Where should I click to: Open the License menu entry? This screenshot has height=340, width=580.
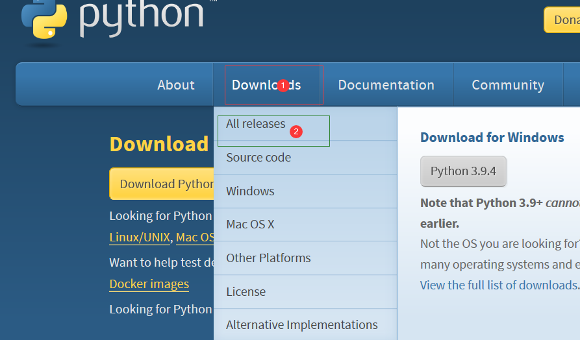pos(305,291)
